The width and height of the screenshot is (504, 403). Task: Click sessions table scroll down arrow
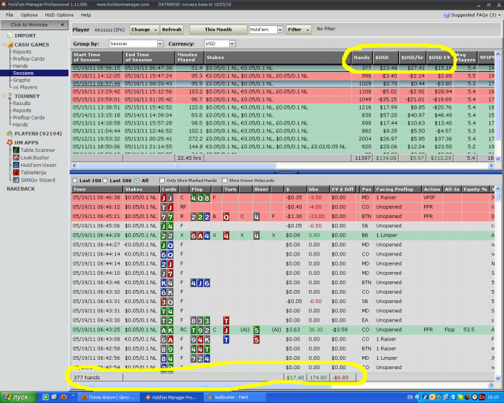click(498, 159)
